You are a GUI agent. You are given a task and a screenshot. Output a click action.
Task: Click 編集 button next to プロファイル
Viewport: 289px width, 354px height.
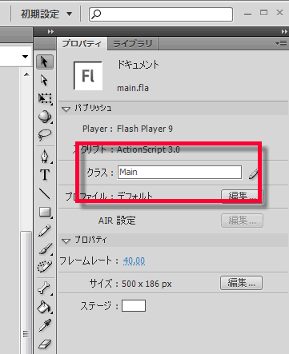pyautogui.click(x=242, y=197)
